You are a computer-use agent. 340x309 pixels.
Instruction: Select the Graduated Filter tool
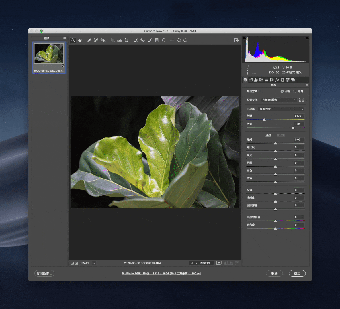click(x=157, y=40)
